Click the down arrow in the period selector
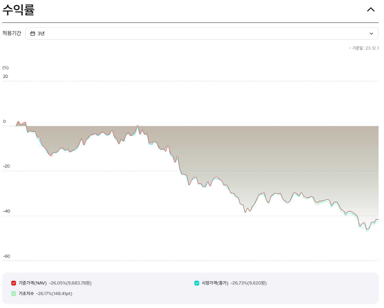This screenshot has width=384, height=308. coord(371,33)
